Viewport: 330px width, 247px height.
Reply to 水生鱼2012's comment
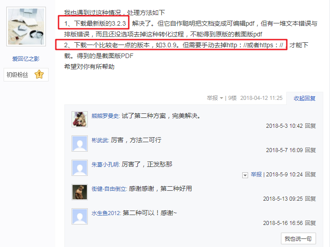311,223
